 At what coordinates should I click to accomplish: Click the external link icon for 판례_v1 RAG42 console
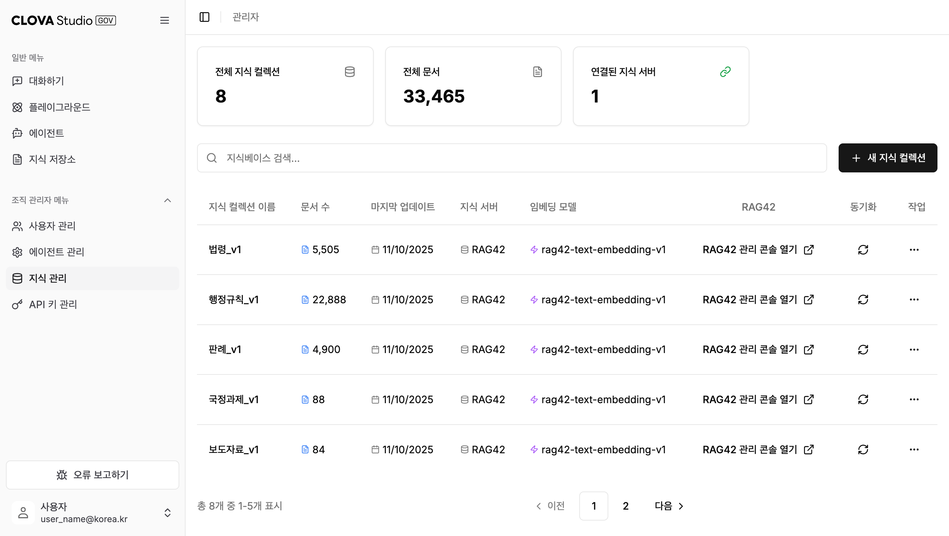click(x=808, y=349)
